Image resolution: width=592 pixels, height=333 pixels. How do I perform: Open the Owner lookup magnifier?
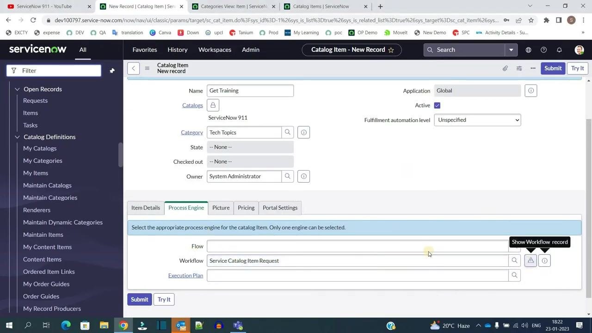(288, 176)
